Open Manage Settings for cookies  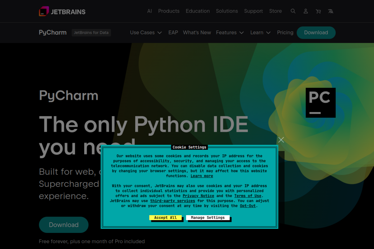(x=208, y=217)
